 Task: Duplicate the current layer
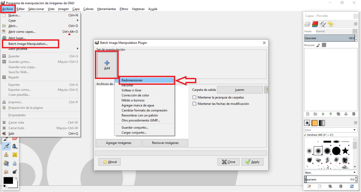click(338, 114)
